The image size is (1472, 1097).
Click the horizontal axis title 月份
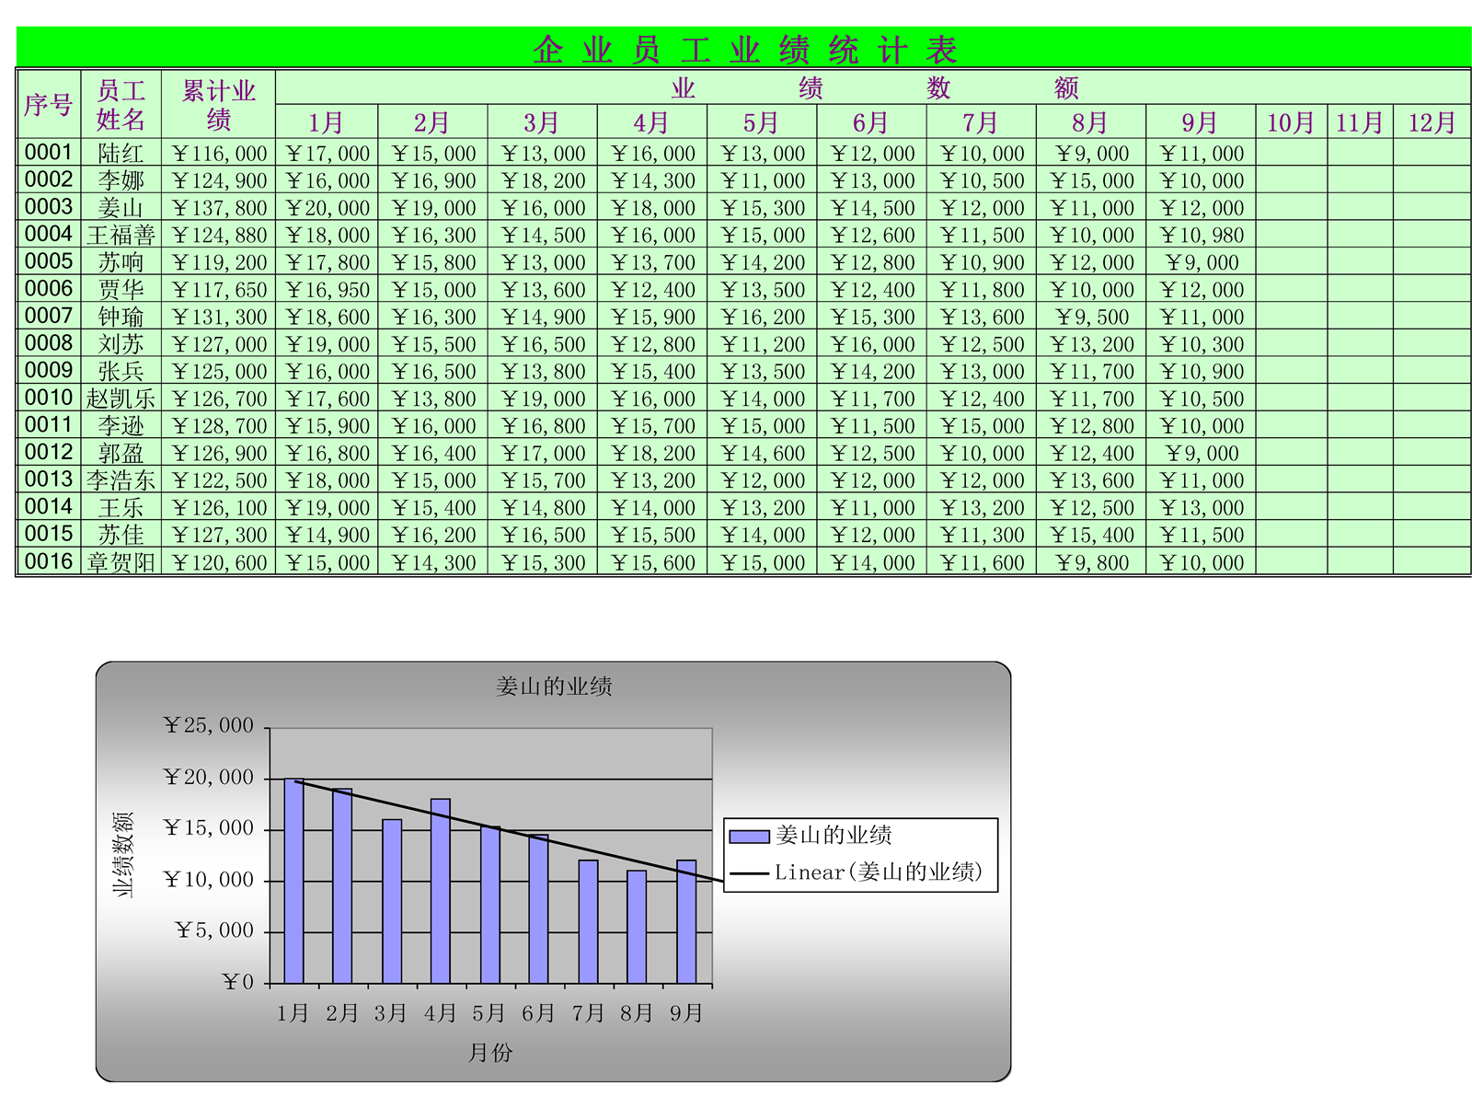tap(490, 1053)
